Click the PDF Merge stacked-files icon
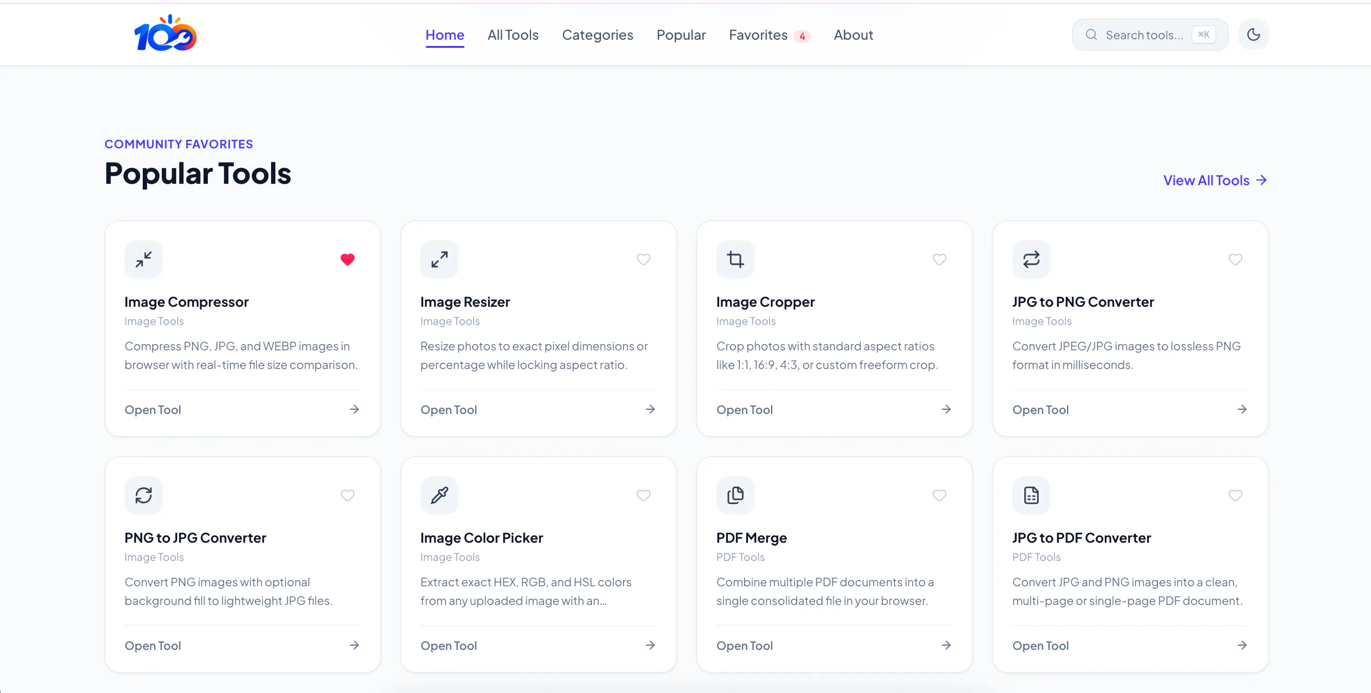This screenshot has width=1371, height=693. (736, 495)
